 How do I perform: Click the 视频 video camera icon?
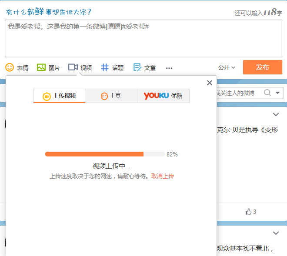(x=73, y=67)
